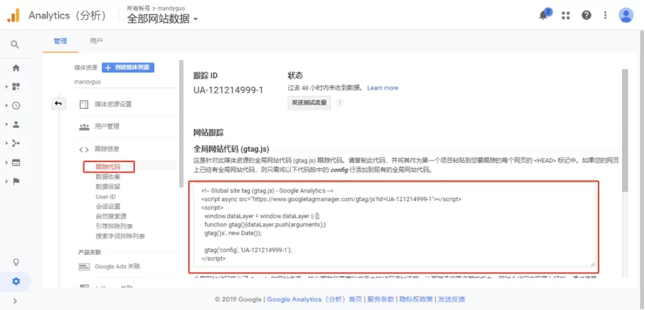Expand the Realtime section arrow
This screenshot has height=310, width=645.
pos(7,106)
